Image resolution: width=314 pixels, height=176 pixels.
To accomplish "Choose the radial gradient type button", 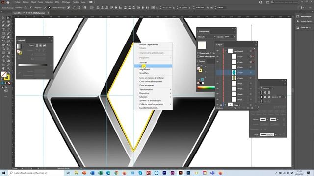I will click(x=40, y=45).
